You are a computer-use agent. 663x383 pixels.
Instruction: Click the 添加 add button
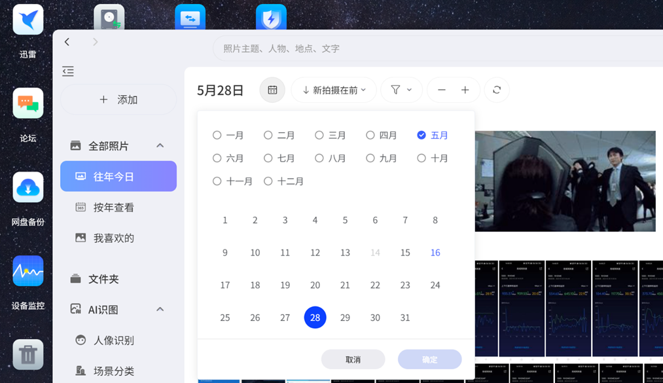coord(118,100)
